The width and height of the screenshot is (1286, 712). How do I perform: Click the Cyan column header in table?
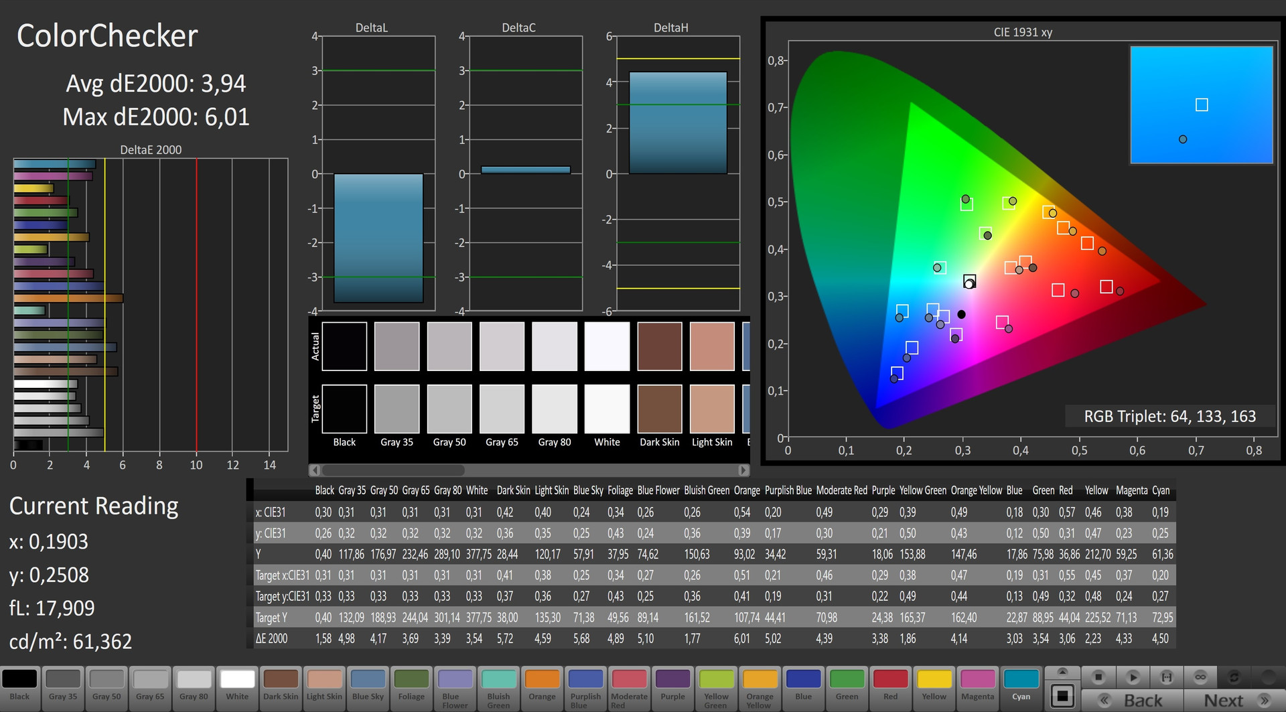pyautogui.click(x=1161, y=490)
